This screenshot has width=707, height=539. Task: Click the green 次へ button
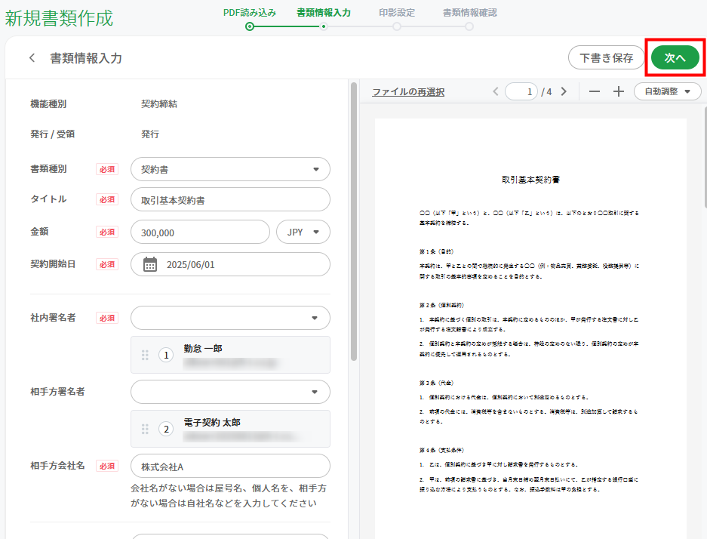[x=675, y=57]
